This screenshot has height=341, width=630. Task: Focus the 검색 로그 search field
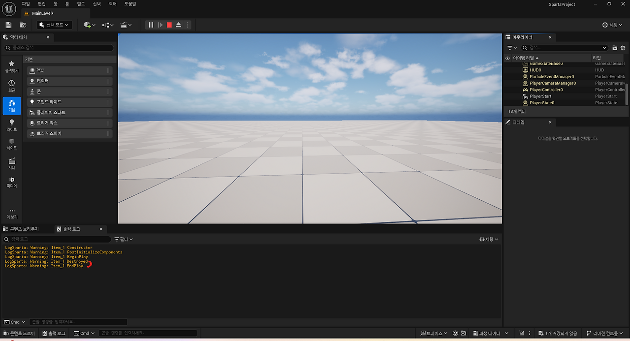(57, 239)
